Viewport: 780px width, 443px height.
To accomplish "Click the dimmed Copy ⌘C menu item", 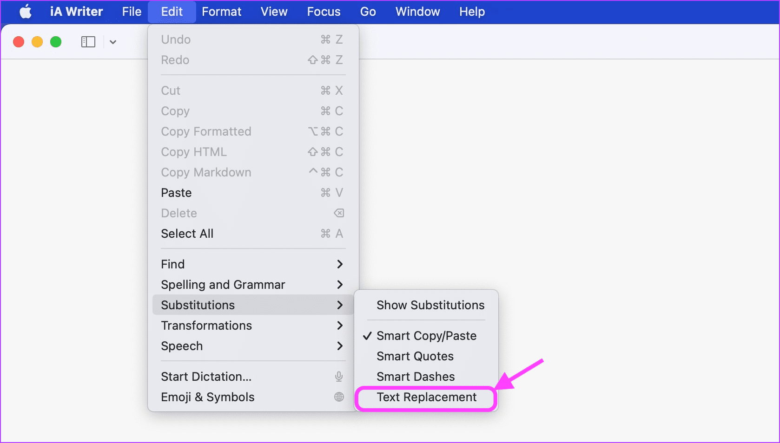I will pyautogui.click(x=253, y=111).
